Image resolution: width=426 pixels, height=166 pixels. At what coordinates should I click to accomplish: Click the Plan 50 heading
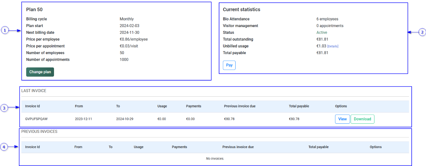click(34, 10)
